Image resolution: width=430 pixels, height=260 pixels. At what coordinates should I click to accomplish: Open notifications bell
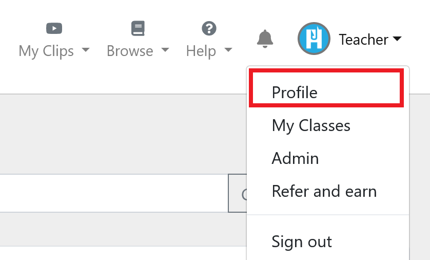pyautogui.click(x=265, y=39)
